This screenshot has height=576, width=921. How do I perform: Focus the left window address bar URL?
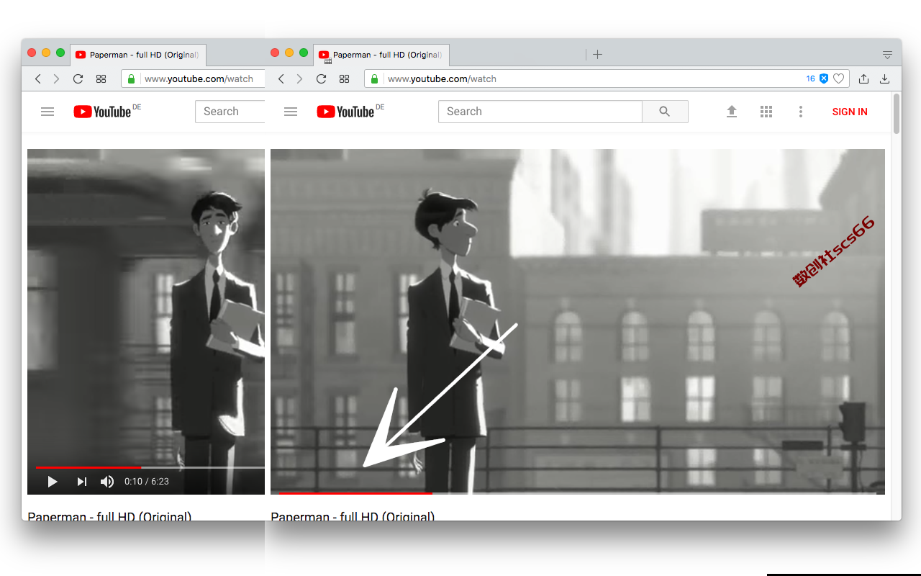point(199,78)
